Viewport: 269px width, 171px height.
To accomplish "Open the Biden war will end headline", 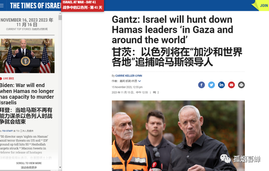I will point(27,94).
